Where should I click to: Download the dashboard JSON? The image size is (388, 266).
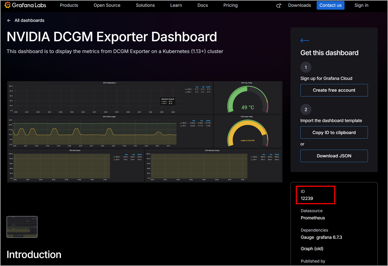click(x=334, y=156)
